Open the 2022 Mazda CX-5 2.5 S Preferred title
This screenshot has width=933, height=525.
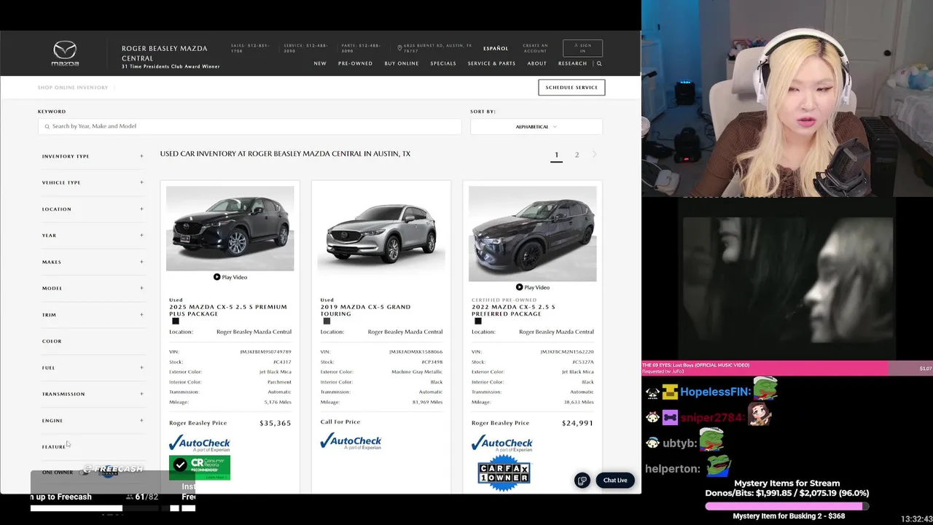click(513, 310)
